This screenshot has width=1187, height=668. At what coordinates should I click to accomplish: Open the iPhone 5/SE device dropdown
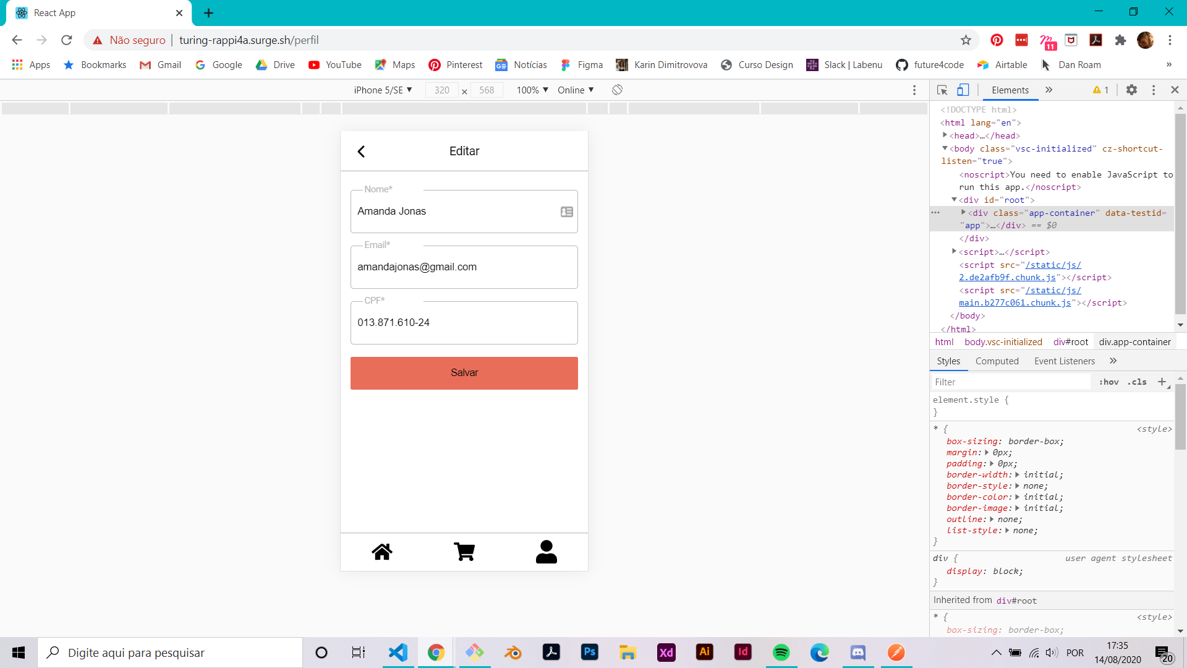click(x=383, y=90)
